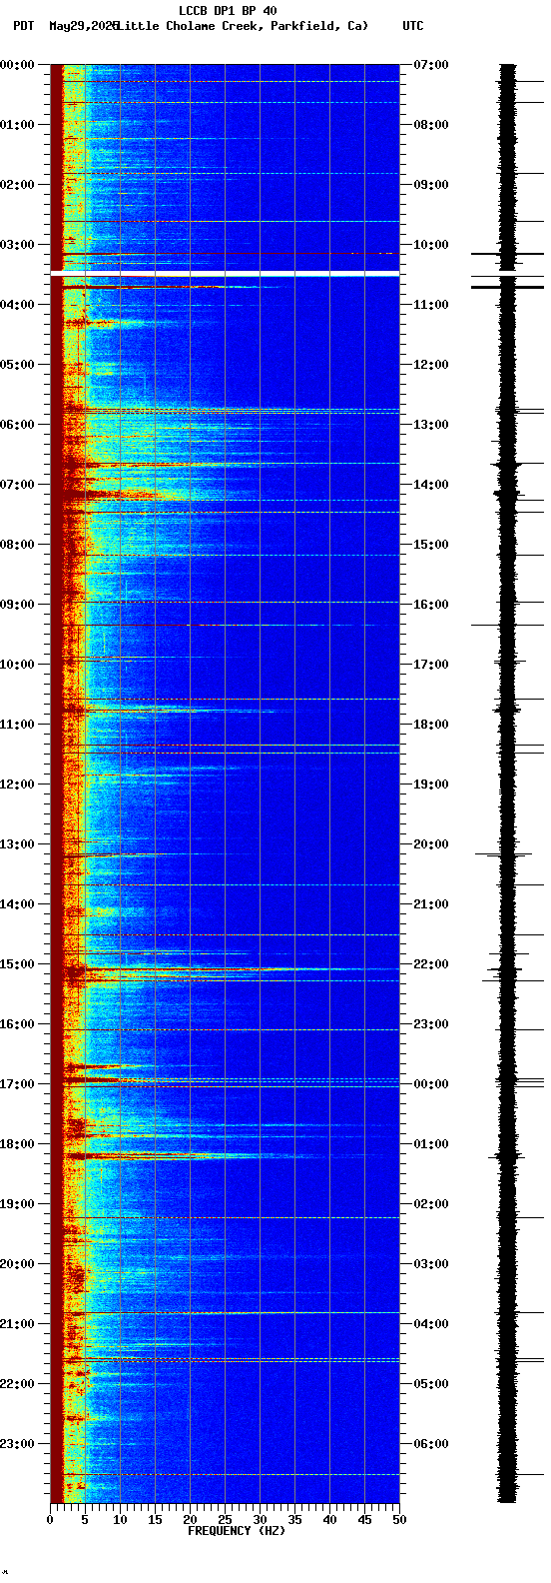Click the 10 Hz frequency tick label

coord(120,1520)
